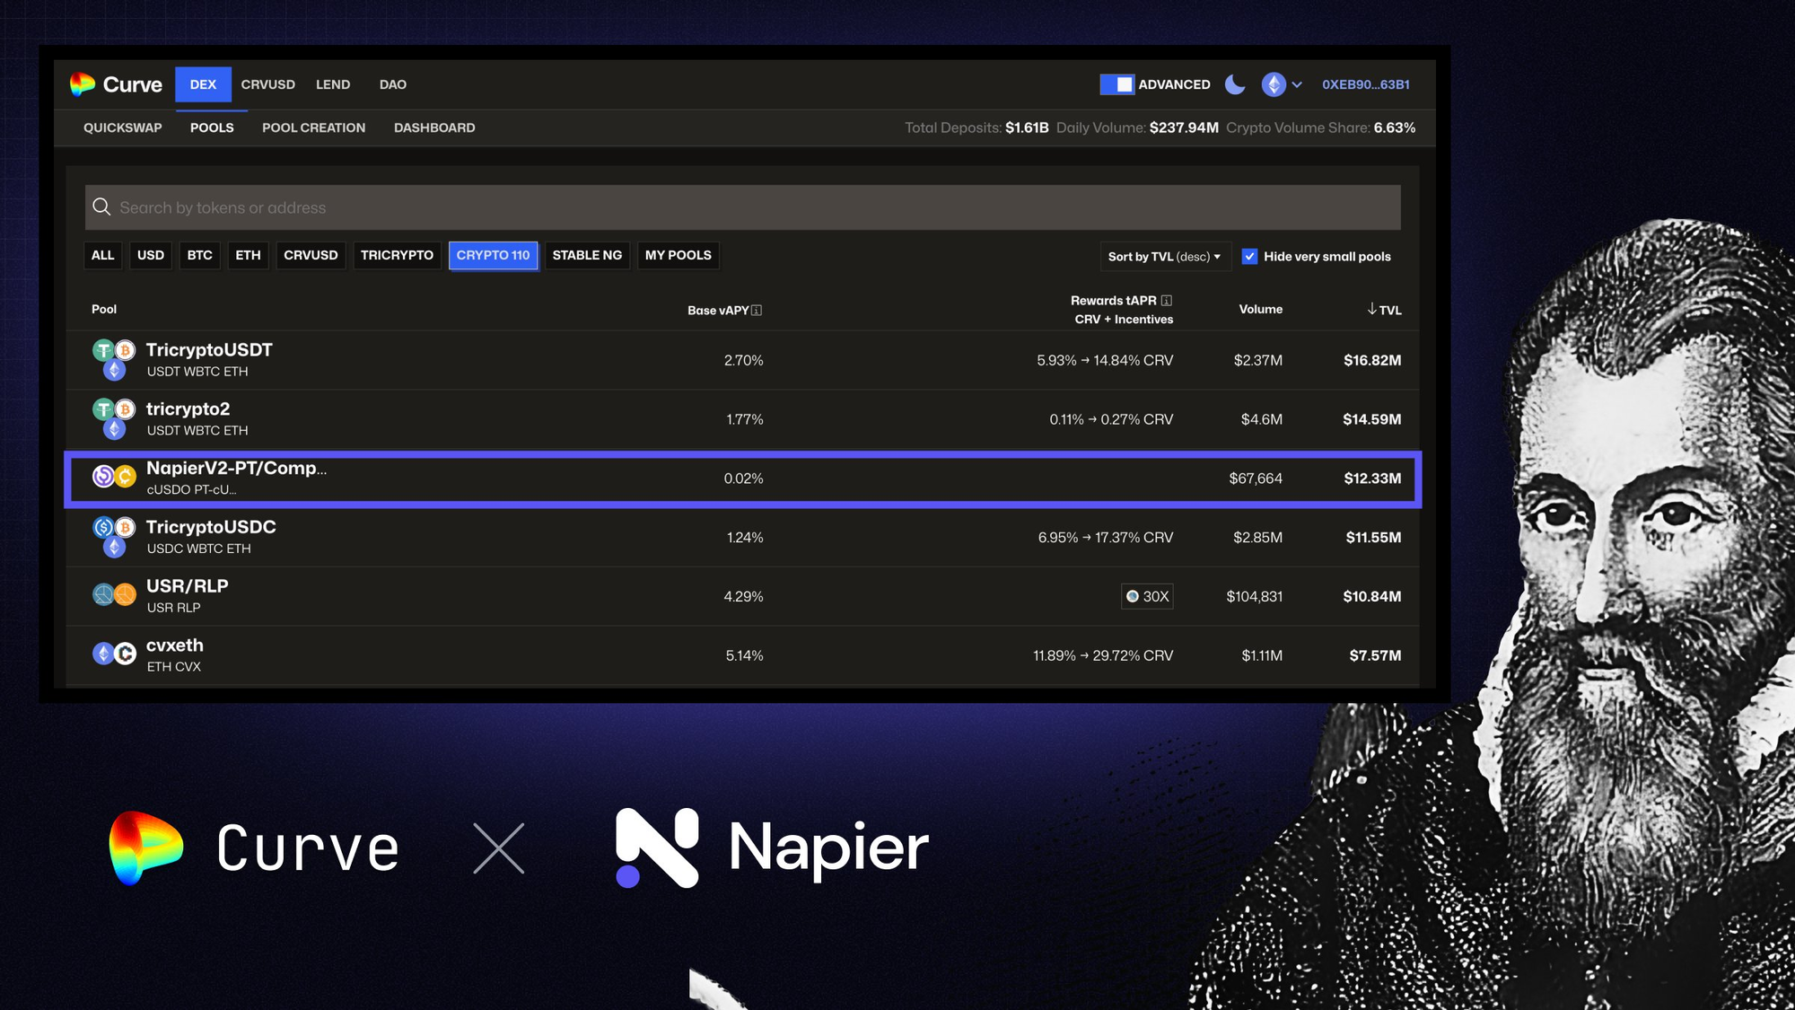Click USR/RLP pool token icons
1795x1010 pixels.
tap(114, 594)
